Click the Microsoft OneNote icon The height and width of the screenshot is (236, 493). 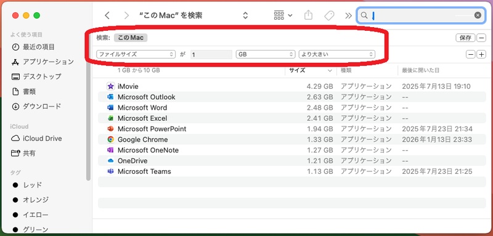[x=110, y=150]
